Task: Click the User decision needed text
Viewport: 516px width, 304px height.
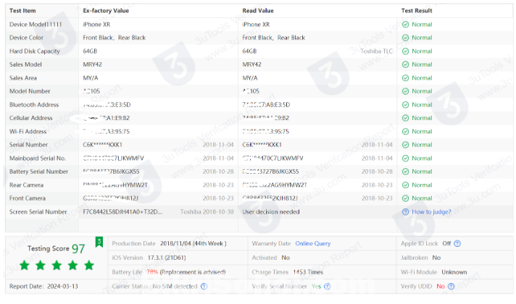Action: pos(271,212)
